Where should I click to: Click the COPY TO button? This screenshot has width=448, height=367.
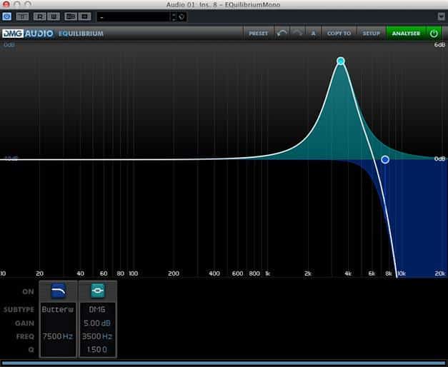(339, 34)
